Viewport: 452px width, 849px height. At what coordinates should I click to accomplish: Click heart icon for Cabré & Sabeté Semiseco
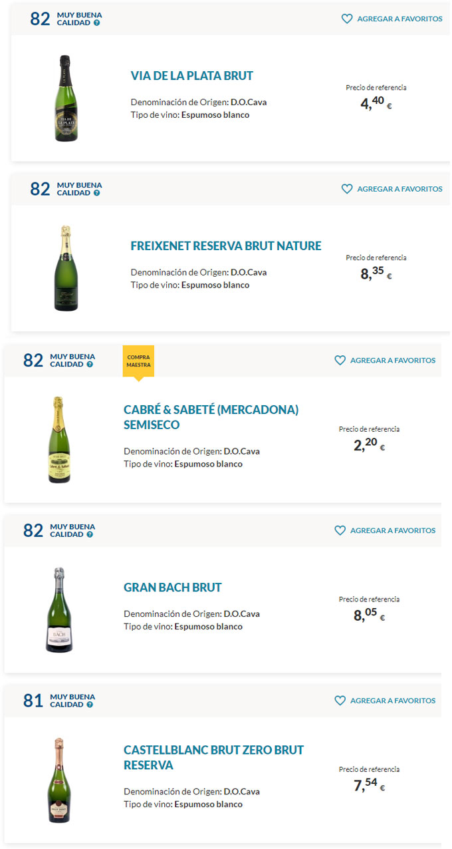click(x=340, y=360)
